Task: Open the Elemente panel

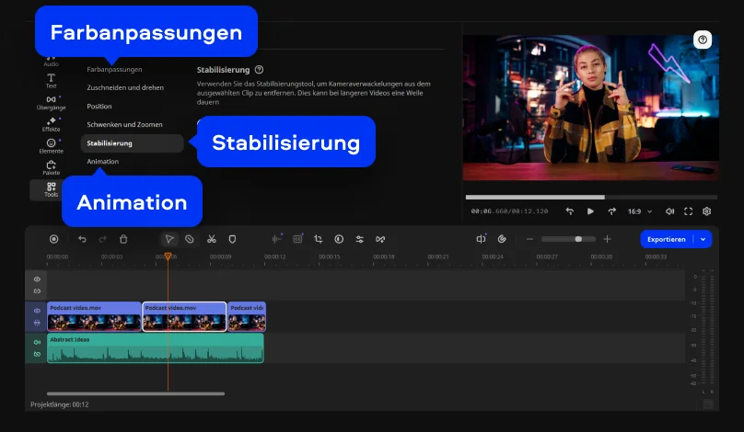Action: tap(51, 145)
